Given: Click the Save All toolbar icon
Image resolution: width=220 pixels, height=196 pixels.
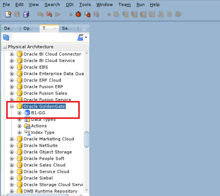Looking at the screenshot, I should pos(26,14).
